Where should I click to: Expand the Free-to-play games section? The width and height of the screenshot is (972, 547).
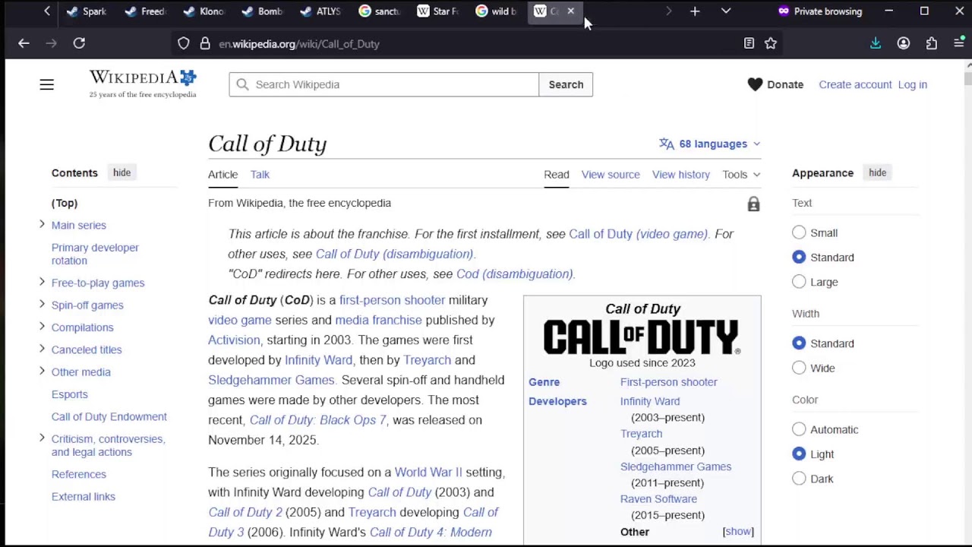42,282
